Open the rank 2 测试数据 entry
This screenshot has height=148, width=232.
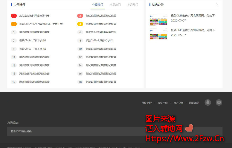[x=101, y=16]
